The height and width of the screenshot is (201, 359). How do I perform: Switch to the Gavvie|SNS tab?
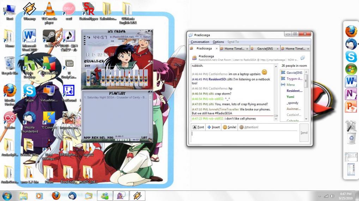point(265,48)
